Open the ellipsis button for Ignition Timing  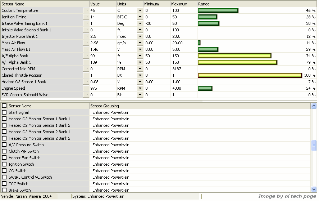point(86,17)
